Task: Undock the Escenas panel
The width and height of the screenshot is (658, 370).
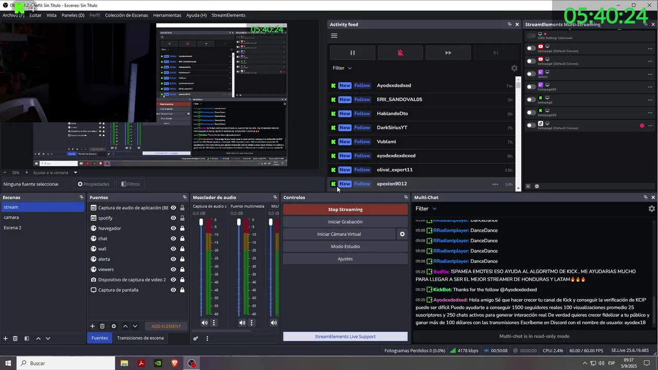Action: pyautogui.click(x=81, y=197)
